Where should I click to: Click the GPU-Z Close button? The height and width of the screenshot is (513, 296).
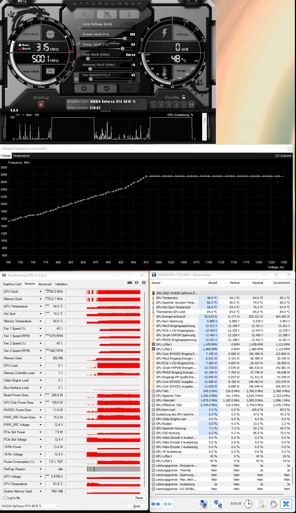[137, 506]
